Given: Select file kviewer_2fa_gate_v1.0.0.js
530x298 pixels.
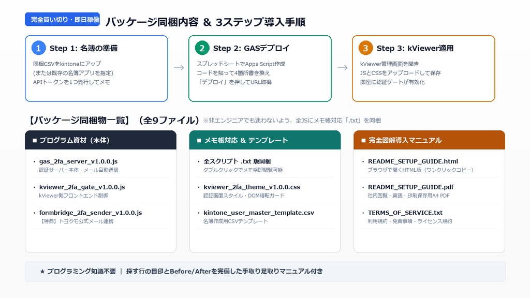Looking at the screenshot, I should [x=82, y=187].
